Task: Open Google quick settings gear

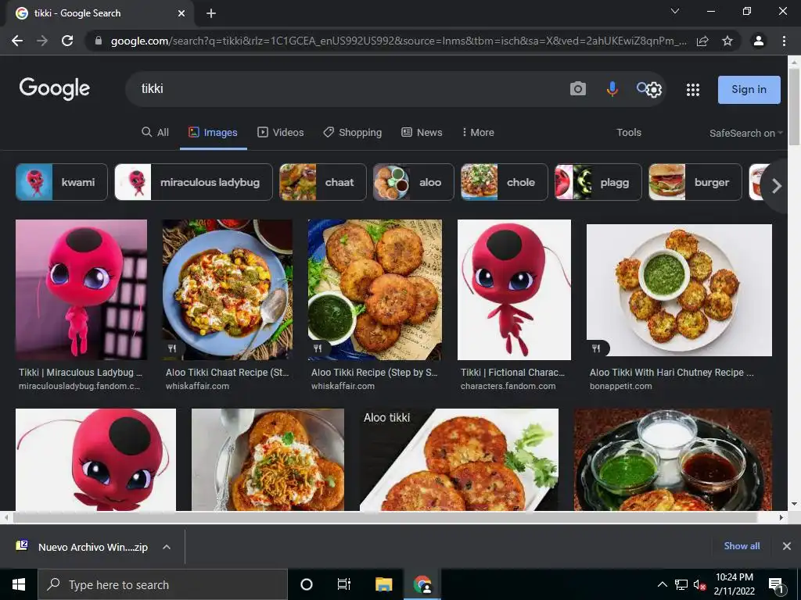Action: coord(655,90)
